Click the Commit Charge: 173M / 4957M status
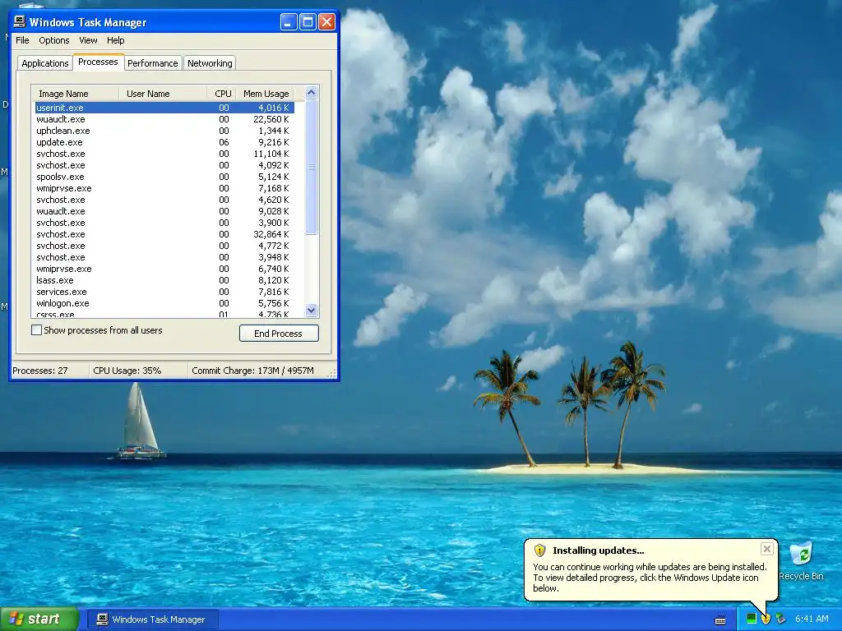 (x=257, y=371)
